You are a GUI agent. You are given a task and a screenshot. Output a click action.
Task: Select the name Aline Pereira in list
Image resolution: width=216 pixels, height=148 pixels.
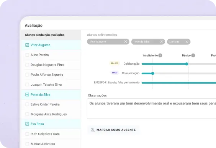point(40,55)
